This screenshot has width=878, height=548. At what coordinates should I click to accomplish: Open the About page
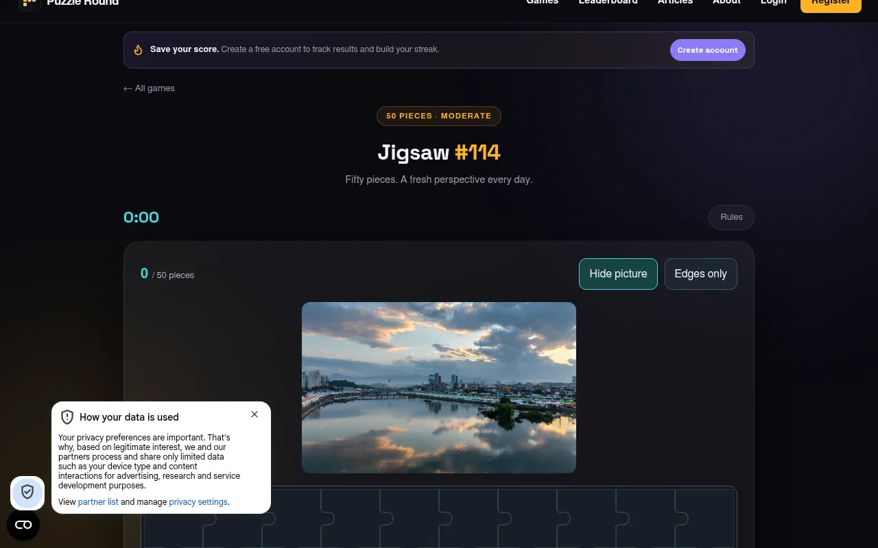726,2
